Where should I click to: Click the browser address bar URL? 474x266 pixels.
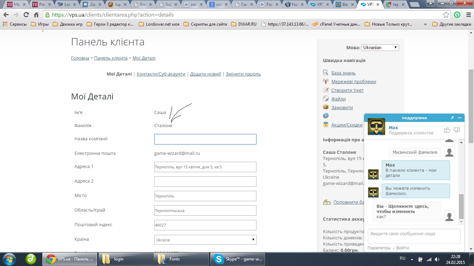113,15
